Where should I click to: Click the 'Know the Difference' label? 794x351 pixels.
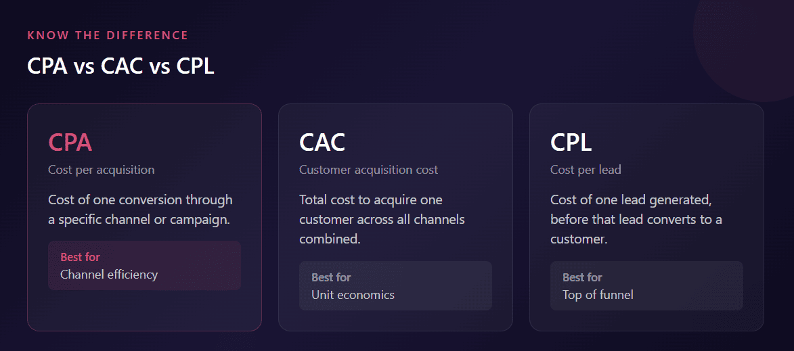[108, 35]
